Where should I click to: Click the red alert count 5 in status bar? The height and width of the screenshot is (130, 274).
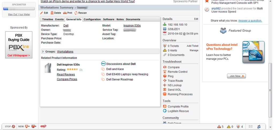[220, 127]
